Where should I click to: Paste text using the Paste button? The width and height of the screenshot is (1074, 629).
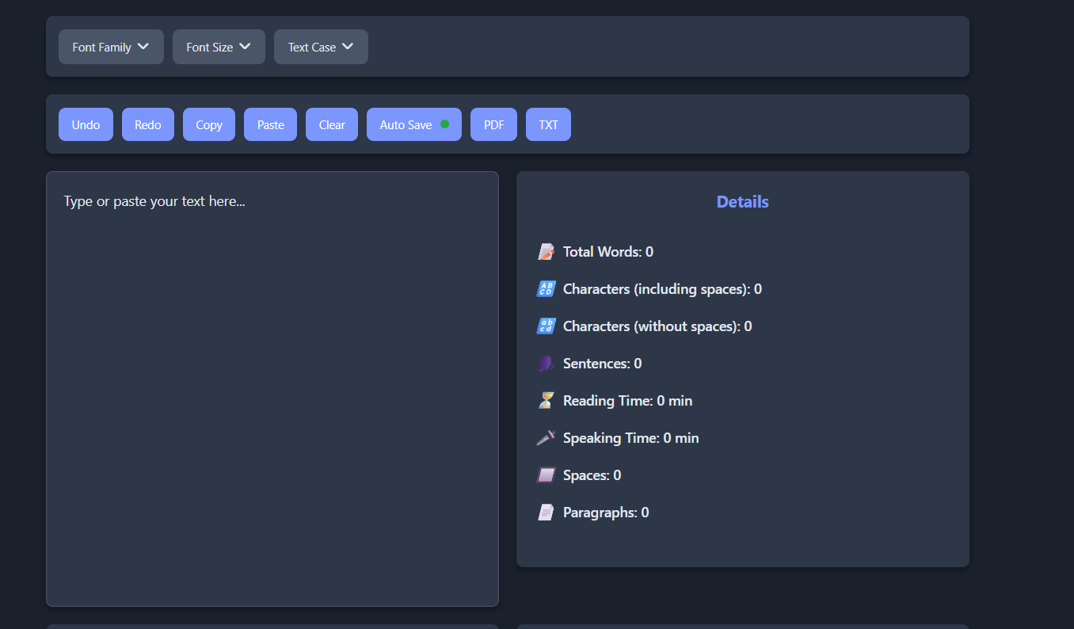click(270, 124)
